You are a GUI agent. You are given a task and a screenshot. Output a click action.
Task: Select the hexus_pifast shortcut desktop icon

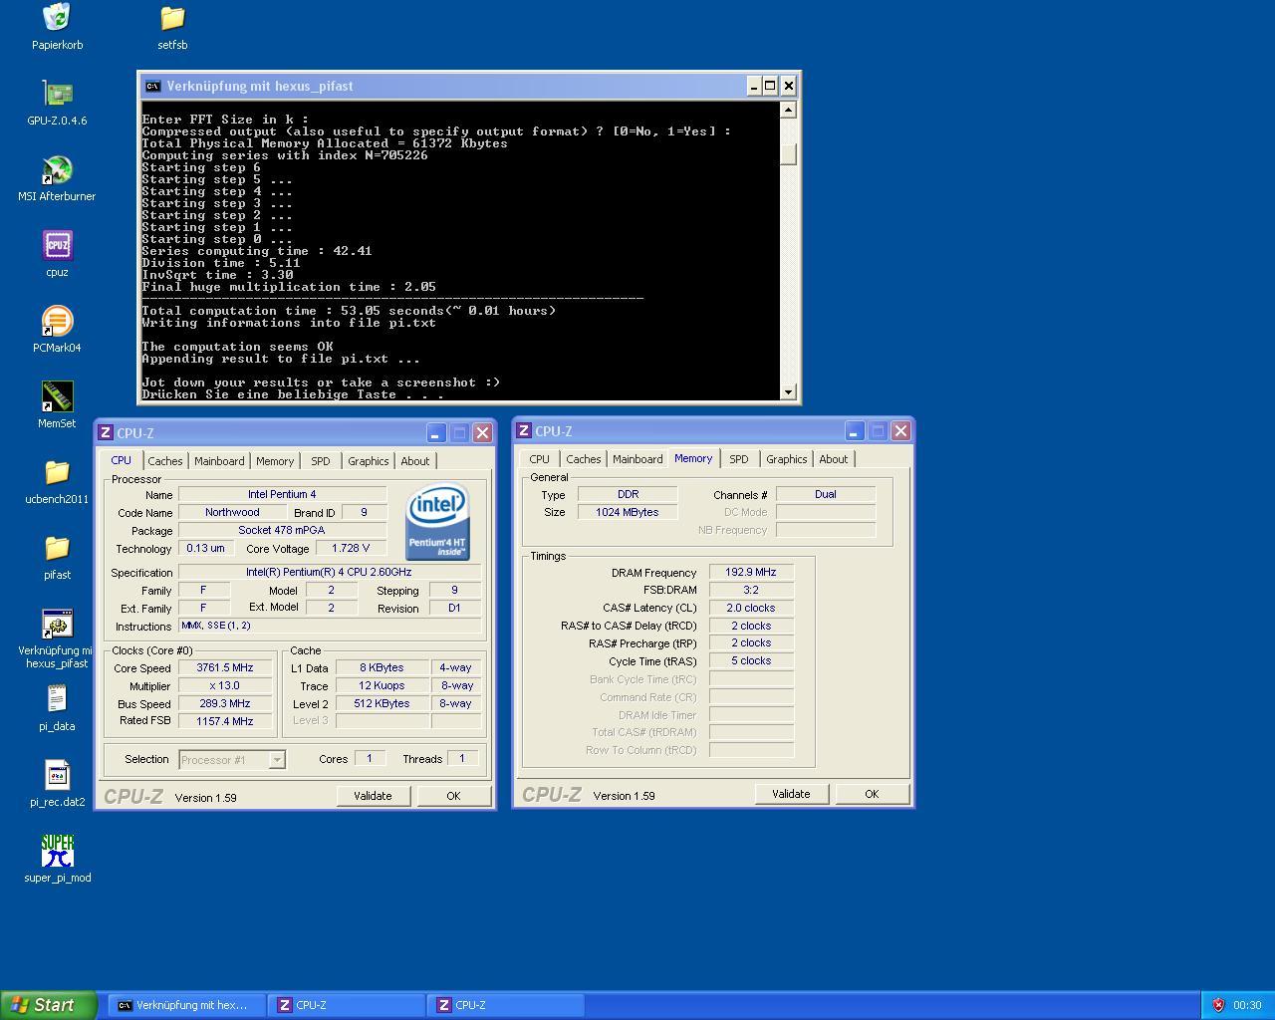coord(57,624)
